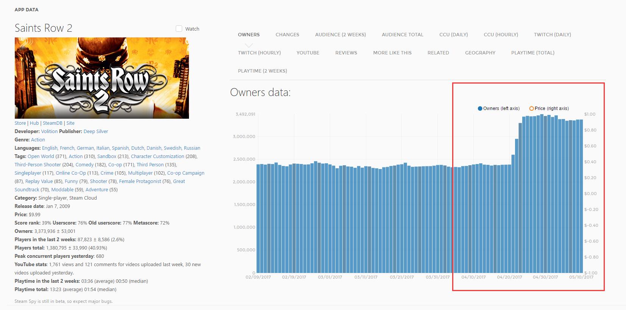This screenshot has height=310, width=626.
Task: Open the Saints Row 2 cover image
Action: tap(101, 78)
